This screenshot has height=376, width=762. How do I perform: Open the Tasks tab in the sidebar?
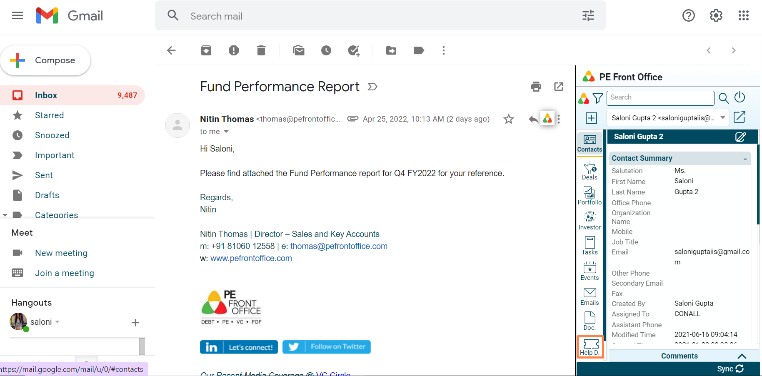pos(590,246)
